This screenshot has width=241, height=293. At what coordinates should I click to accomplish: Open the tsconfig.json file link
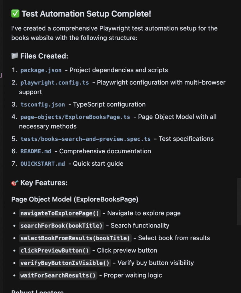(x=43, y=104)
